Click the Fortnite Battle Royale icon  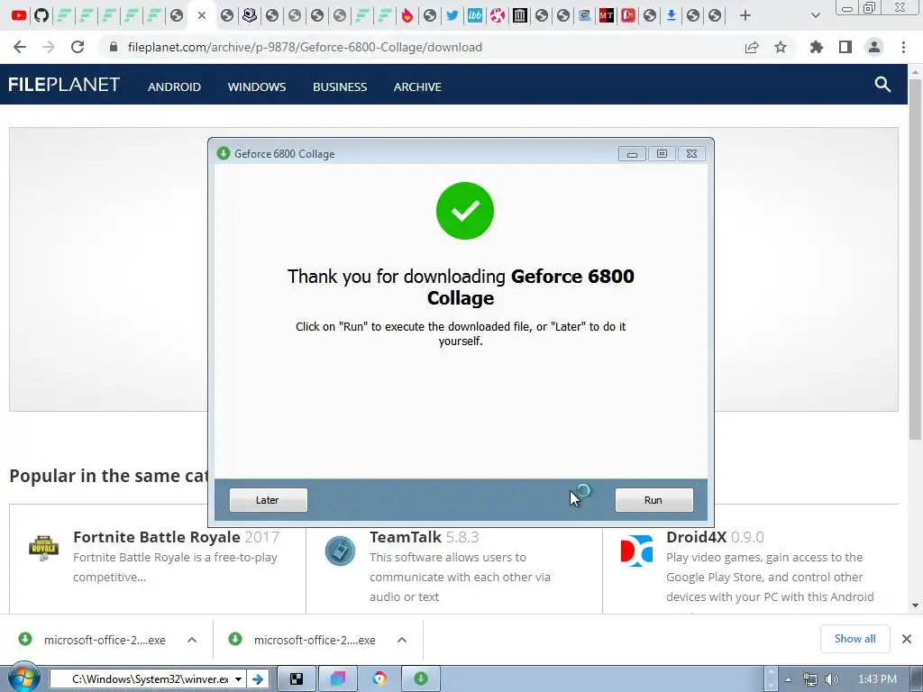43,549
